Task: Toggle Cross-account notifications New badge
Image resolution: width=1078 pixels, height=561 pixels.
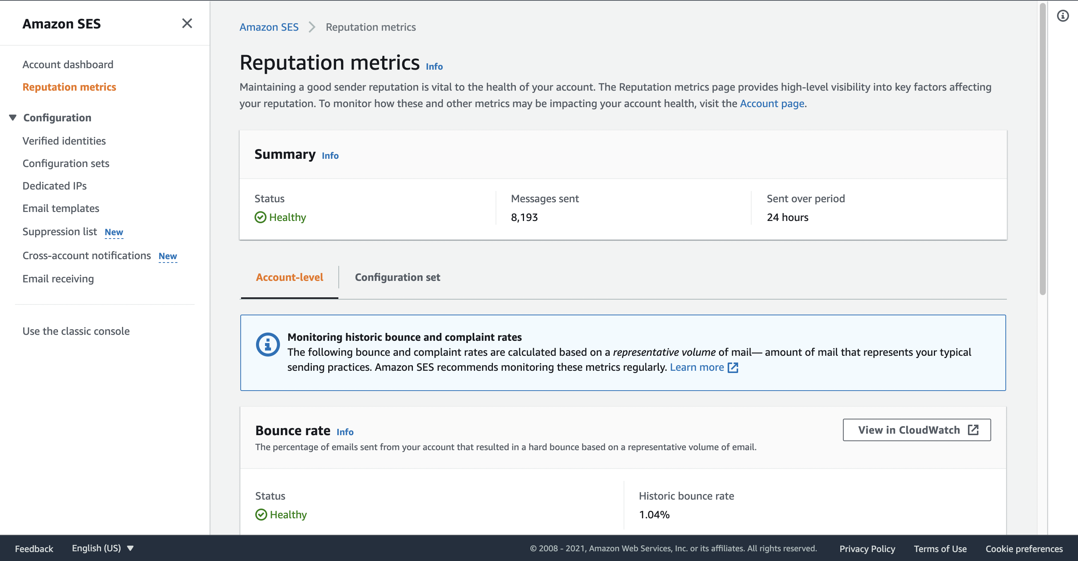Action: tap(167, 255)
